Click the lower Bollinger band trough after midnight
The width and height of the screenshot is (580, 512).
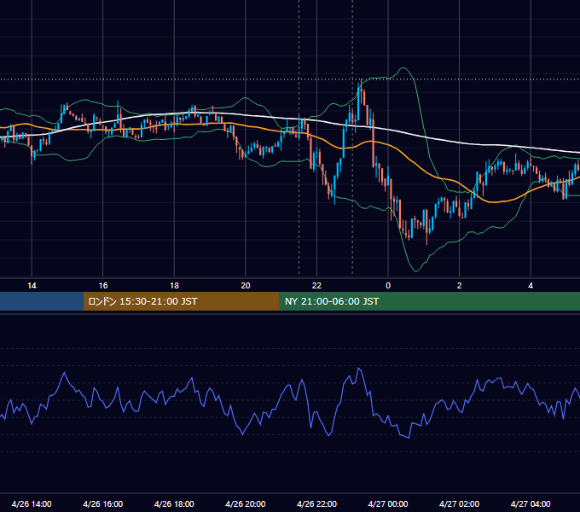point(415,271)
